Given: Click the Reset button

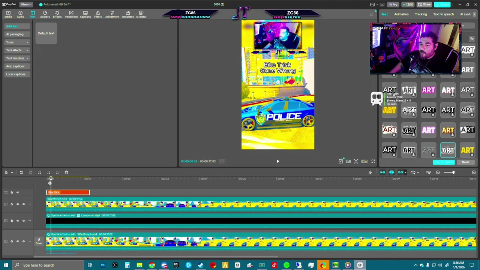Looking at the screenshot, I should (x=465, y=162).
